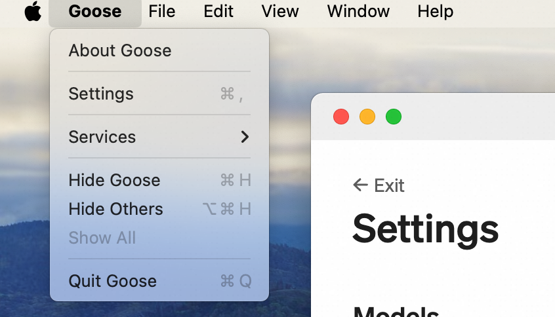
Task: Open the View menu
Action: coord(280,11)
